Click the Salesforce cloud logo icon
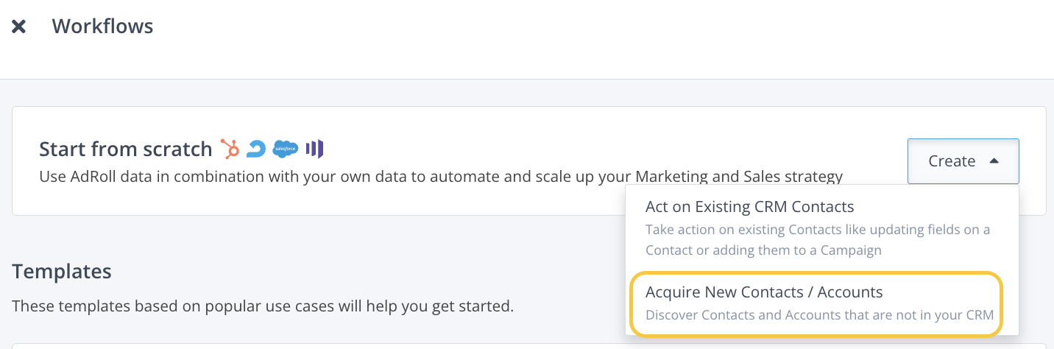 [285, 149]
